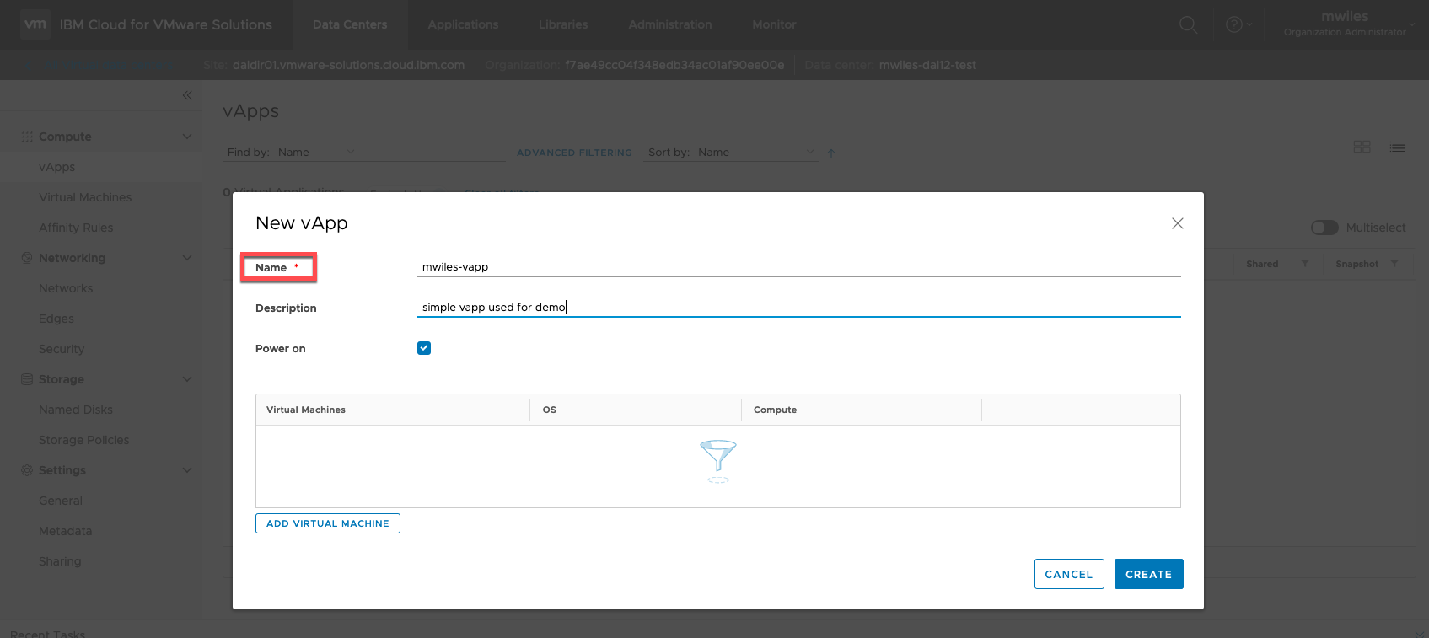The height and width of the screenshot is (638, 1429).
Task: Click the vApp Name input field
Action: pos(798,267)
